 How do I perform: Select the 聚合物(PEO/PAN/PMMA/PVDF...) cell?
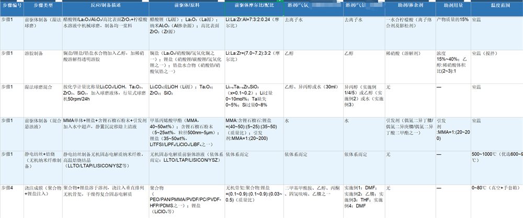click(x=187, y=201)
